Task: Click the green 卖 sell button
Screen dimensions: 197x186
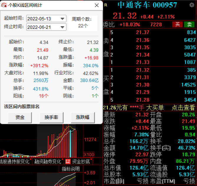Action: [x=189, y=25]
